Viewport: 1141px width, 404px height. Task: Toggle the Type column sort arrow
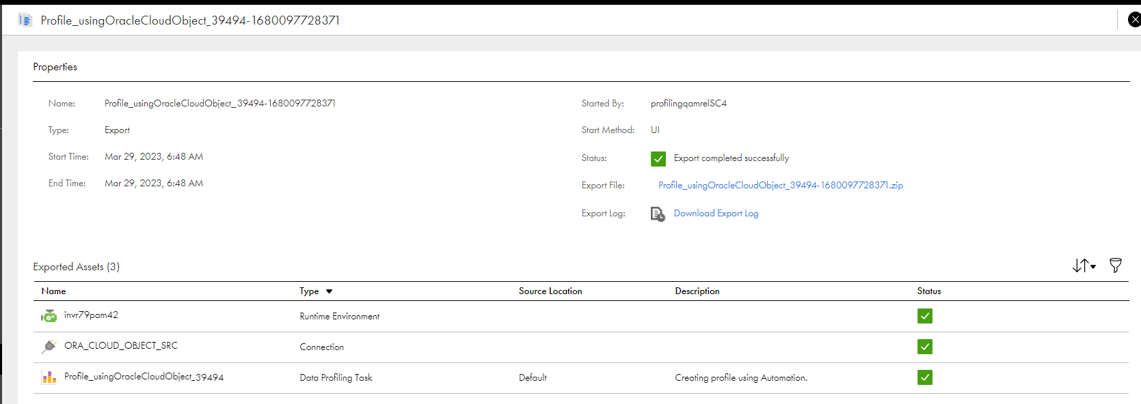point(329,291)
